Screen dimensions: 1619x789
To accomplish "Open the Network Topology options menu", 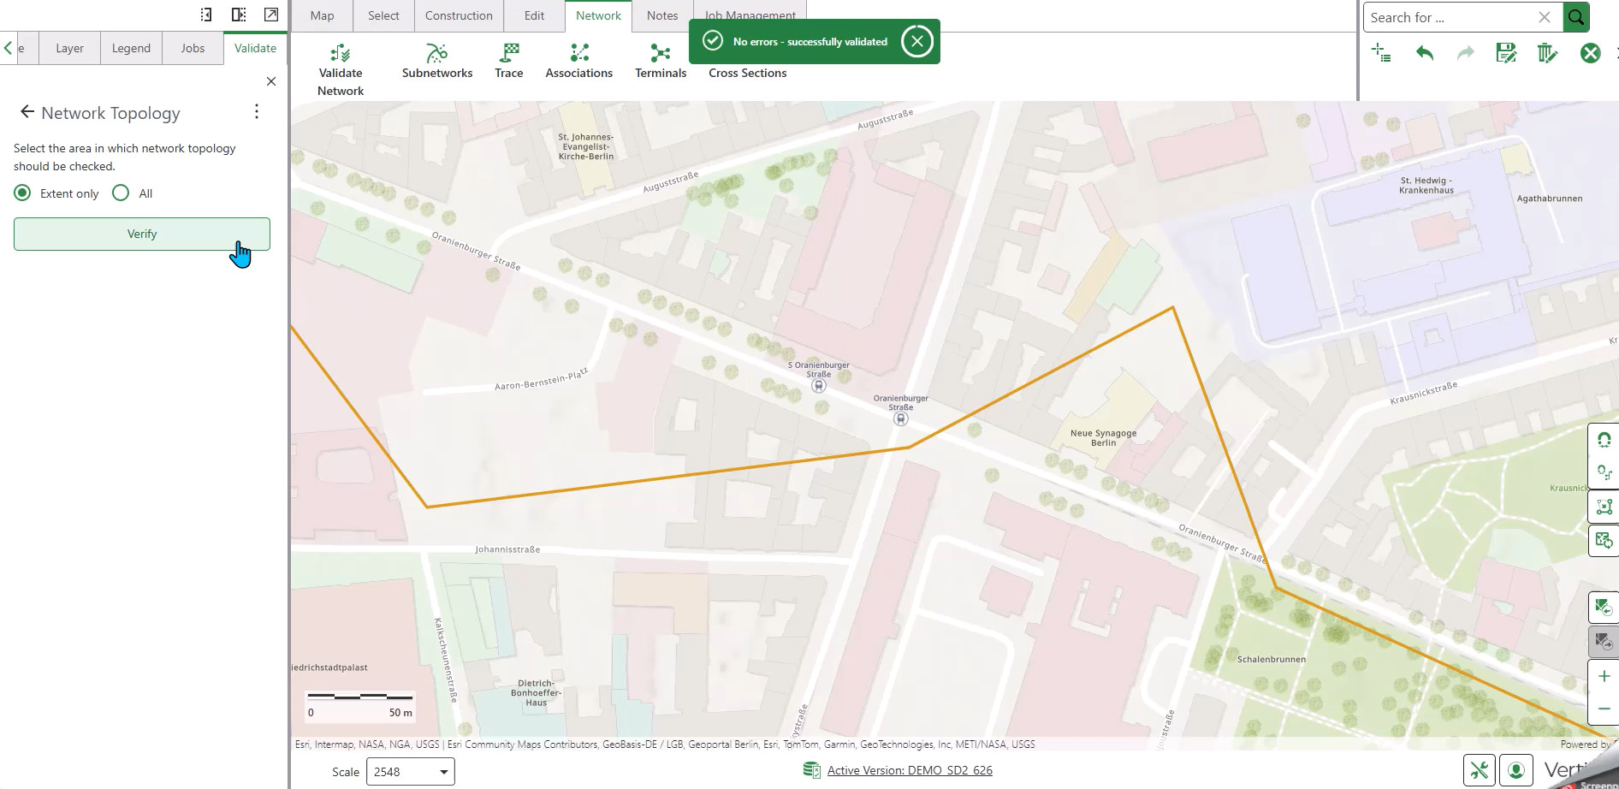I will click(x=256, y=111).
